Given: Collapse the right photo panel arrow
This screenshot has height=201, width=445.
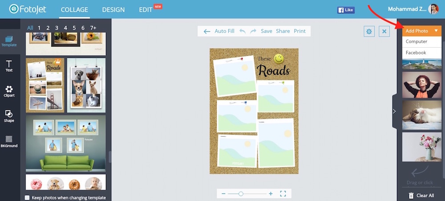Looking at the screenshot, I should coord(394,111).
